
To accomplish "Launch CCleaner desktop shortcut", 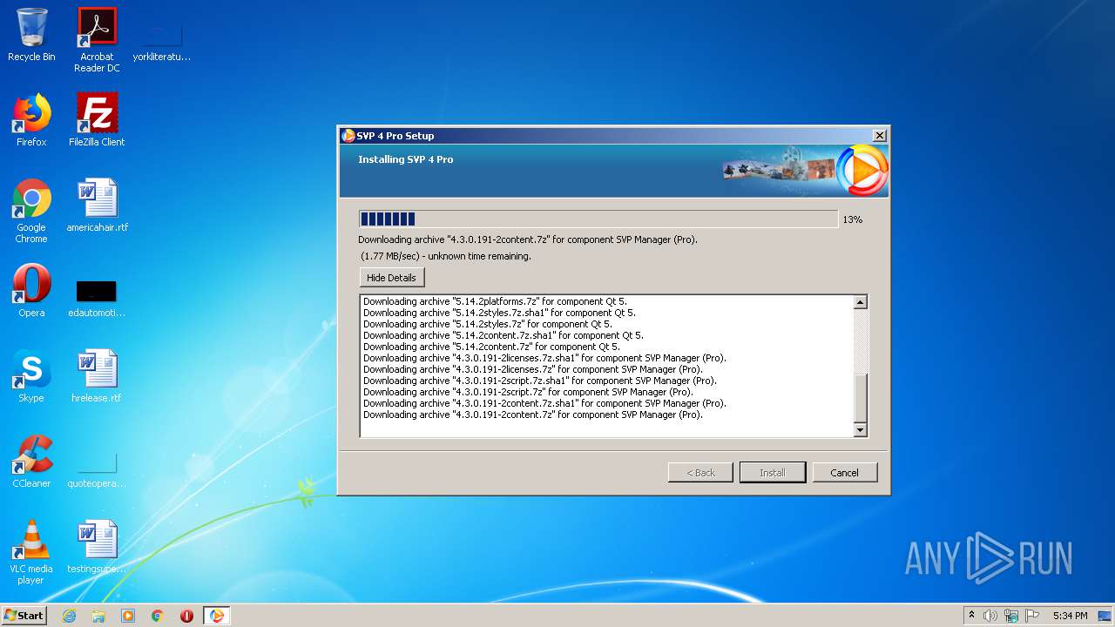I will point(31,462).
